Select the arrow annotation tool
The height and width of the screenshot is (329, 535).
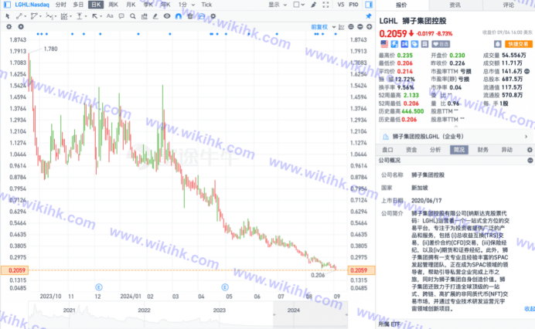(x=95, y=16)
